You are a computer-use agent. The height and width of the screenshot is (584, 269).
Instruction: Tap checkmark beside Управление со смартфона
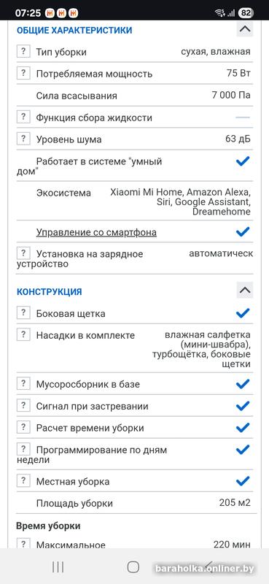pyautogui.click(x=243, y=232)
